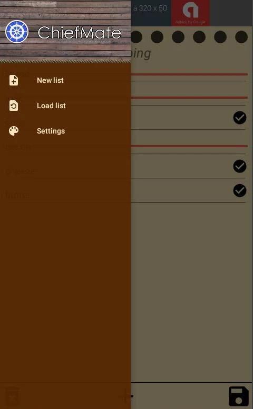This screenshot has height=409, width=253.
Task: Click the Load list restore icon
Action: [x=14, y=106]
